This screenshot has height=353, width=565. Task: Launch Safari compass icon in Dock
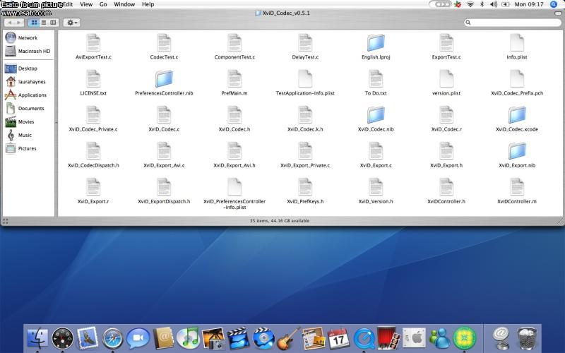pos(112,339)
